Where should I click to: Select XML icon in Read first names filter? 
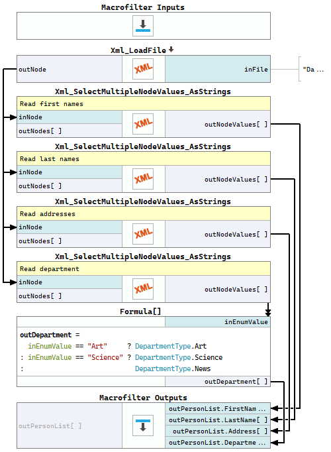point(143,124)
